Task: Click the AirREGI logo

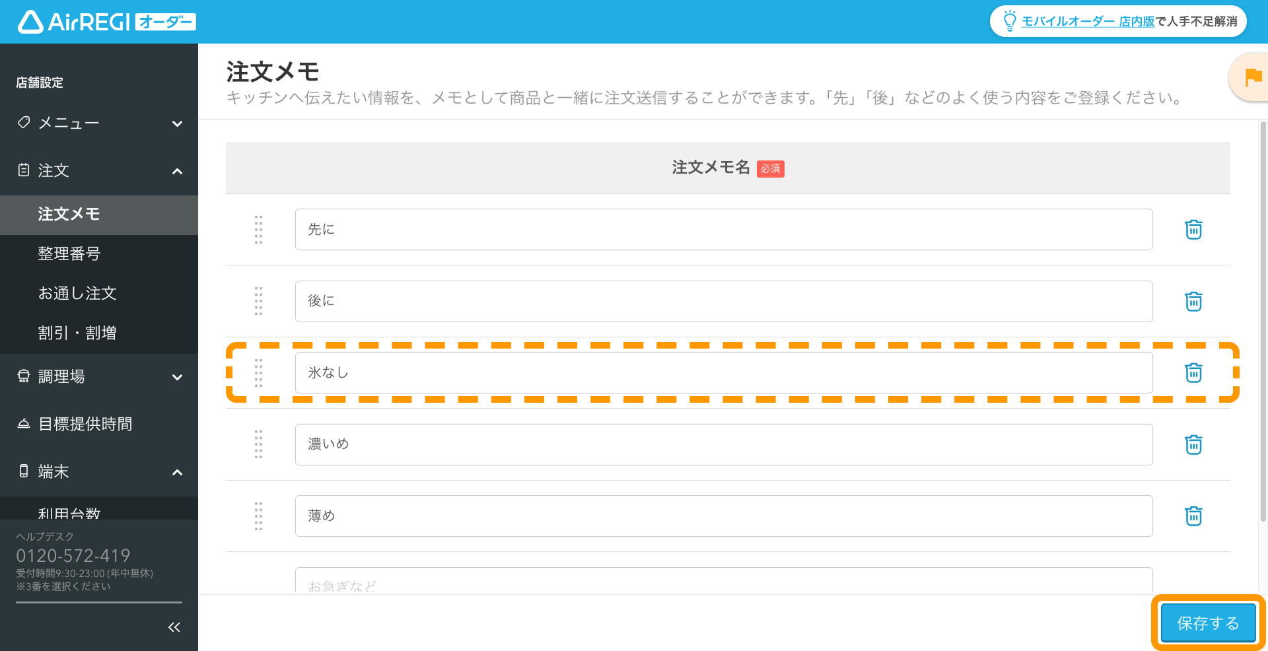Action: click(x=106, y=22)
